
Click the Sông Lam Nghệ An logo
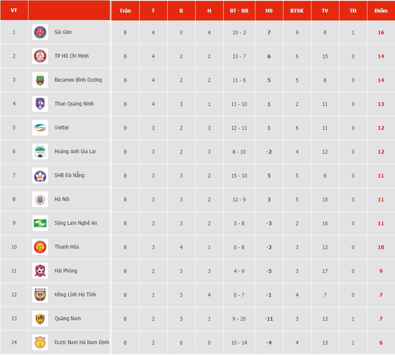click(x=40, y=223)
